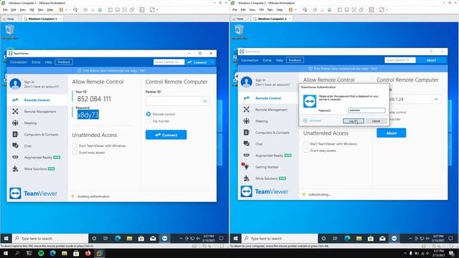Select Remote Control in left TeamViewer sidebar
The height and width of the screenshot is (258, 459).
[37, 100]
